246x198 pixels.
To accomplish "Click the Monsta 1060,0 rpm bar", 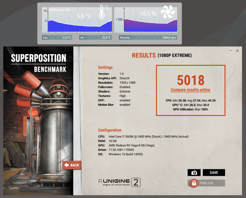I will tap(148, 37).
